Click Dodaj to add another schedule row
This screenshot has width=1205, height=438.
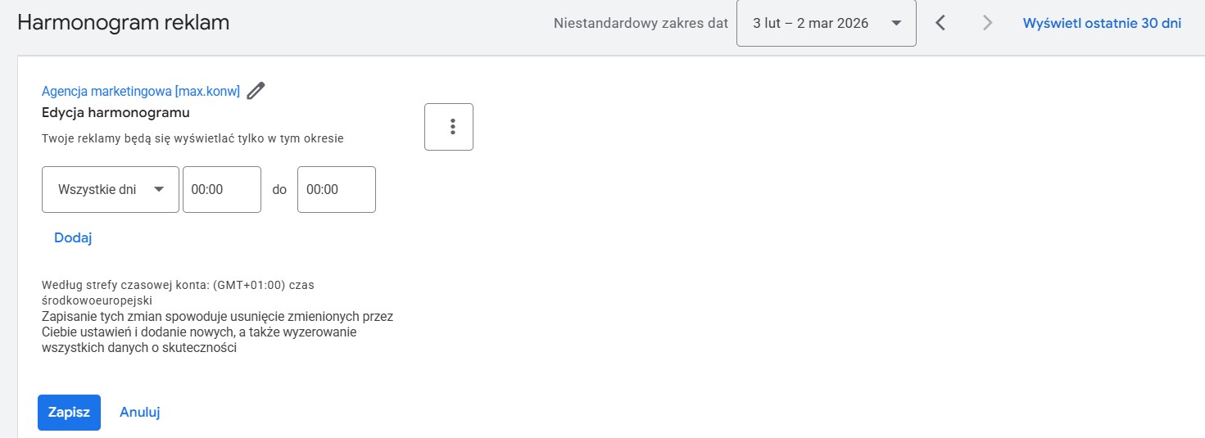tap(73, 238)
